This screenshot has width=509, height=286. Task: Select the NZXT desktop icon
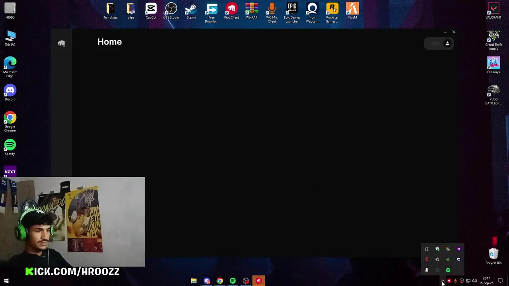coord(10,172)
